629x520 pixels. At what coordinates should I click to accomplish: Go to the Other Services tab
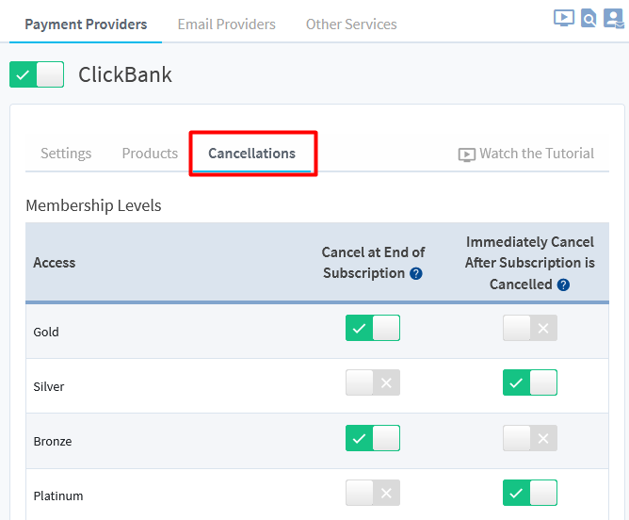[x=351, y=24]
